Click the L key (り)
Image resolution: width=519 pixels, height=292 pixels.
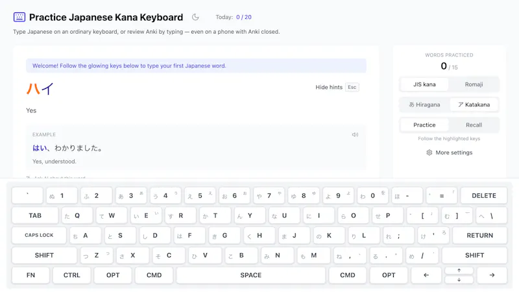(x=364, y=236)
